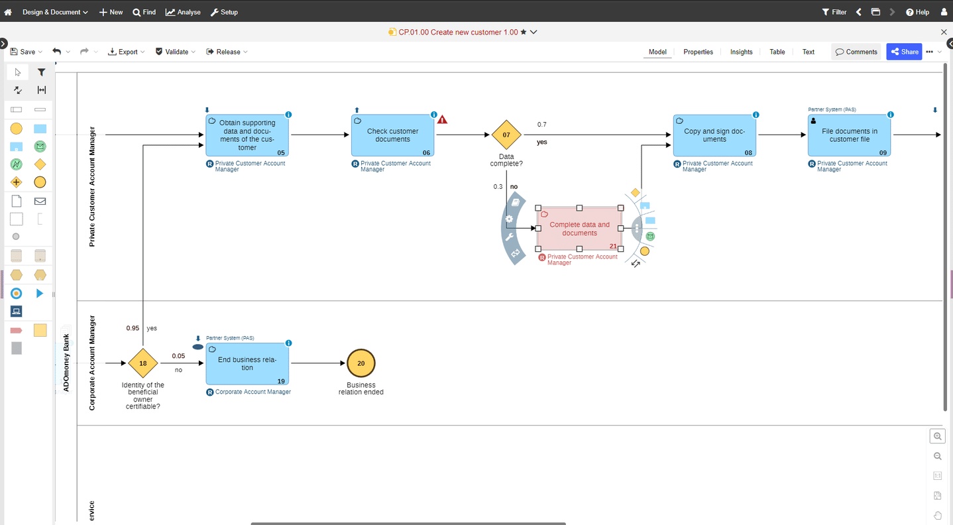Switch to the Insights tab

741,52
